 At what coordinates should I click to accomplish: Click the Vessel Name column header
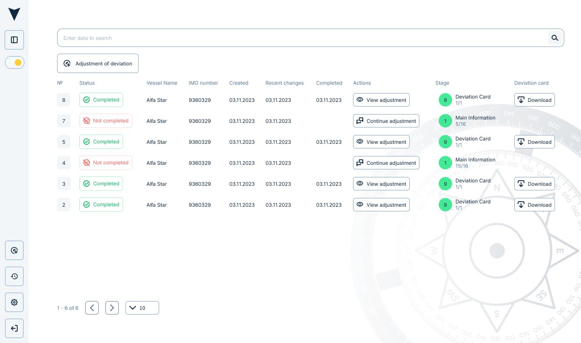(x=162, y=83)
